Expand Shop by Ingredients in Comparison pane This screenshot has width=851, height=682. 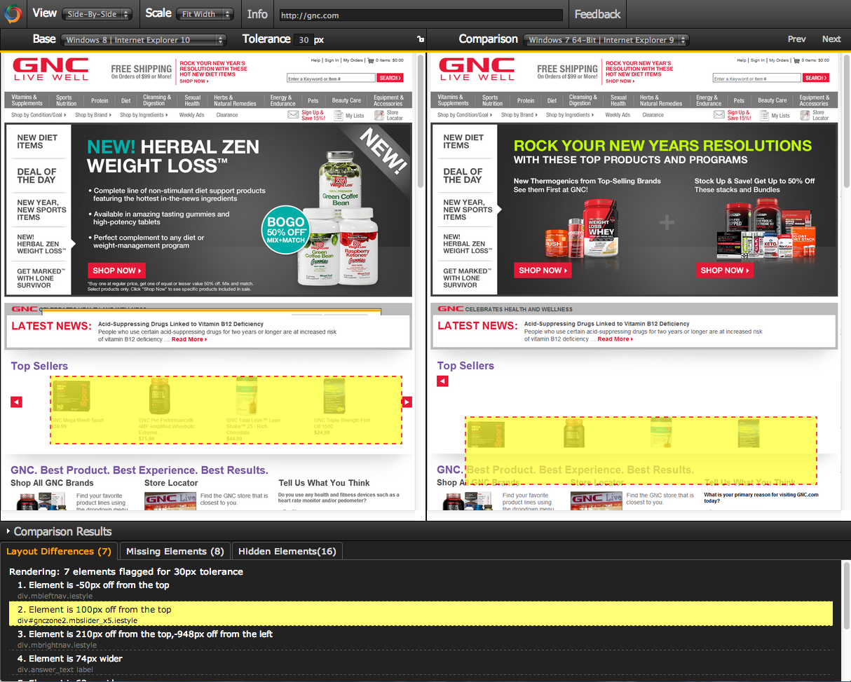point(570,115)
